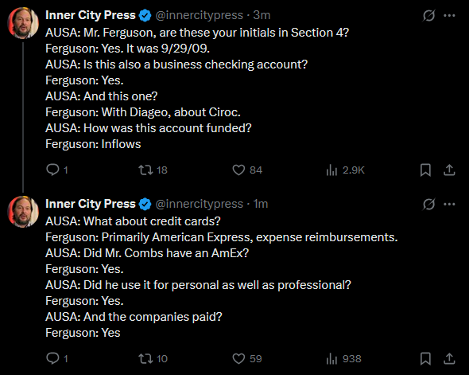469x375 pixels.
Task: Share the first tweet via share icon
Action: tap(449, 170)
